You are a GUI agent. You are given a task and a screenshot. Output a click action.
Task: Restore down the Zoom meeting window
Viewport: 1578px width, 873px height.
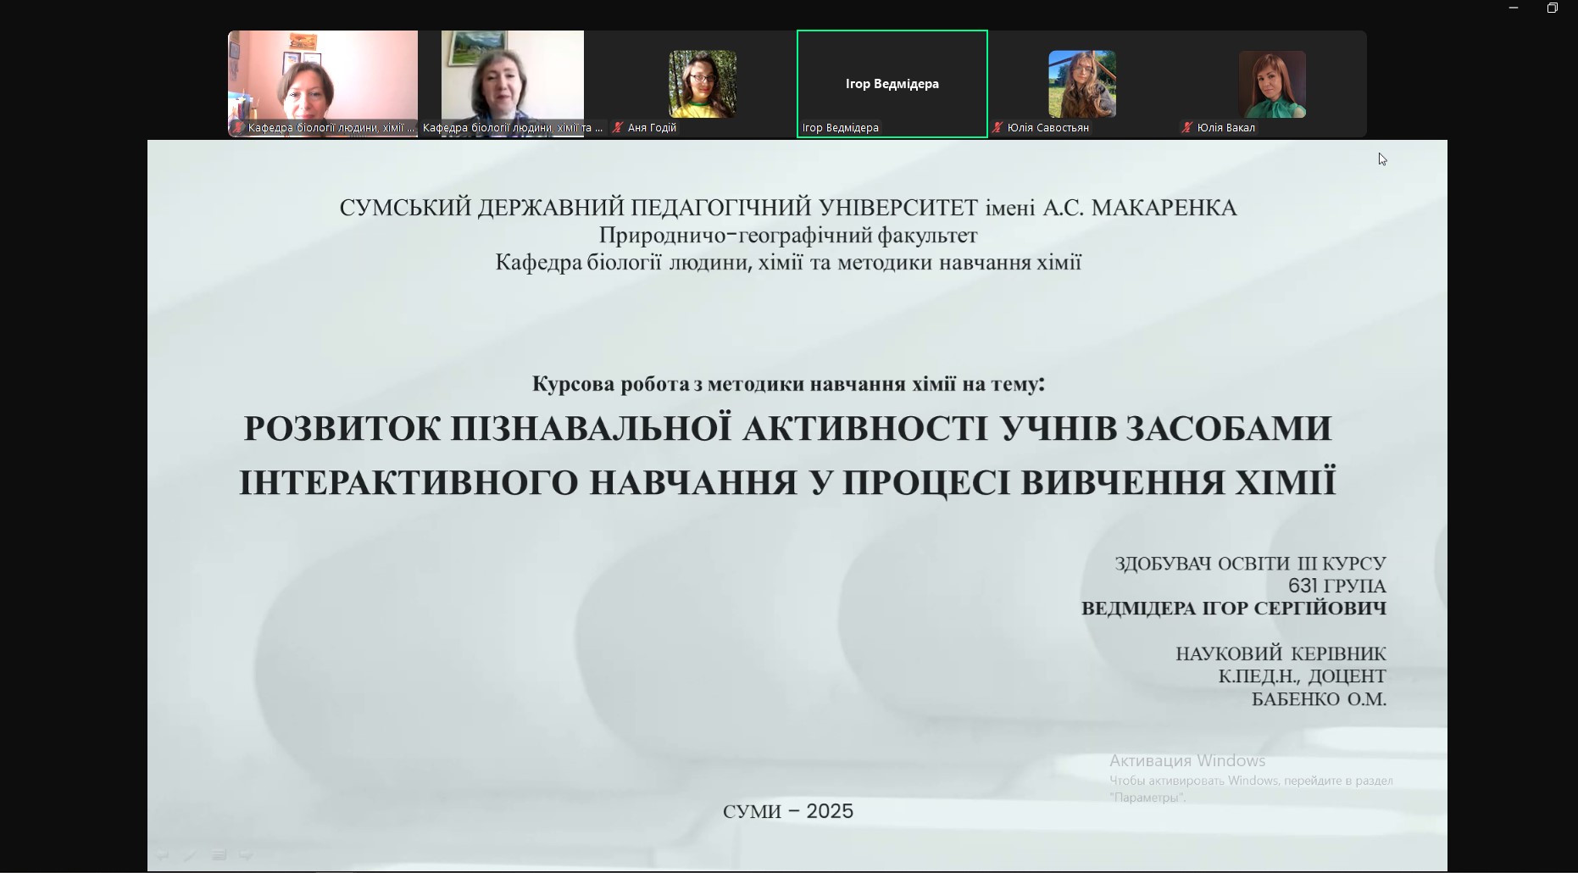tap(1553, 8)
